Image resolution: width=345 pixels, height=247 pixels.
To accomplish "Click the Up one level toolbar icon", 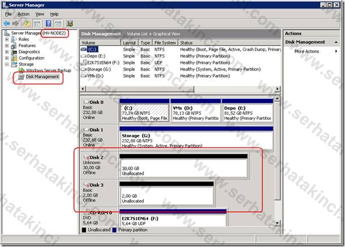I will click(27, 23).
